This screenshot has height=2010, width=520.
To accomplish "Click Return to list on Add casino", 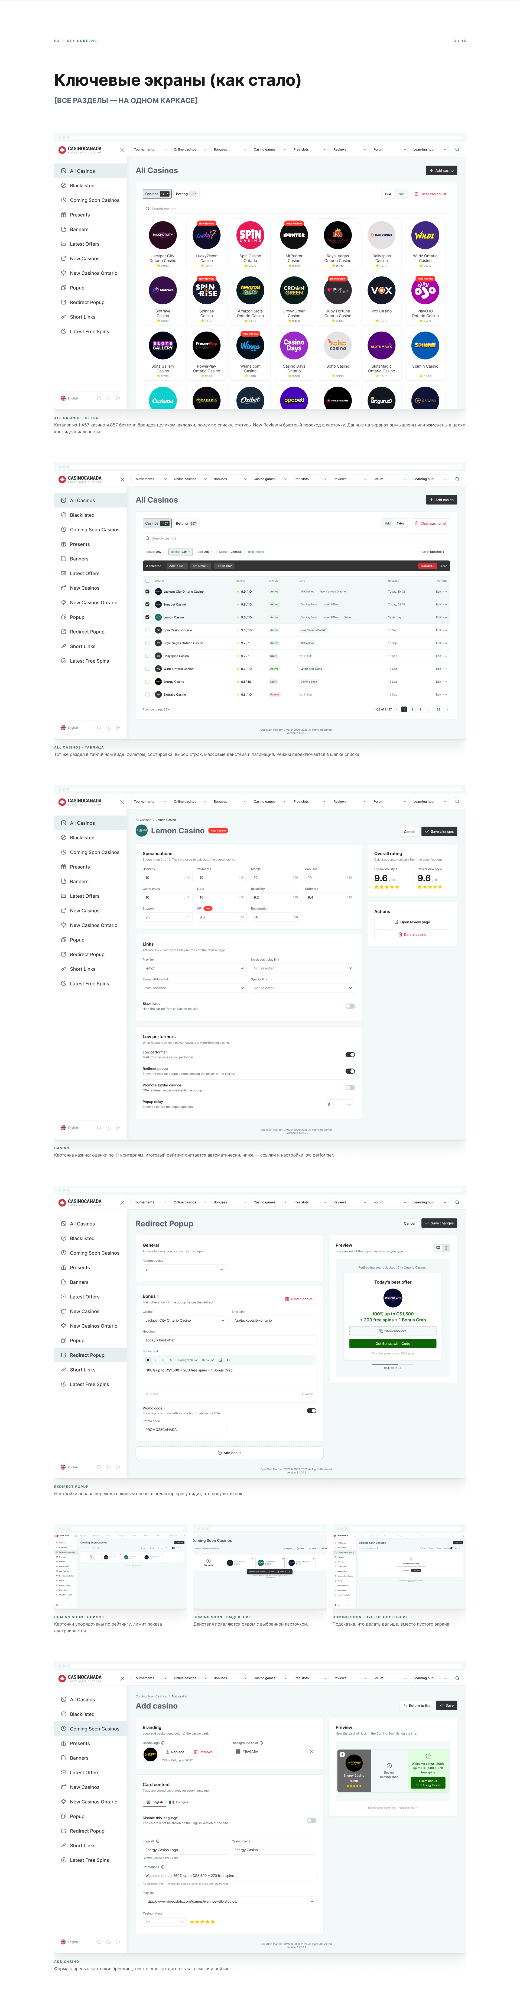I will [x=417, y=1706].
